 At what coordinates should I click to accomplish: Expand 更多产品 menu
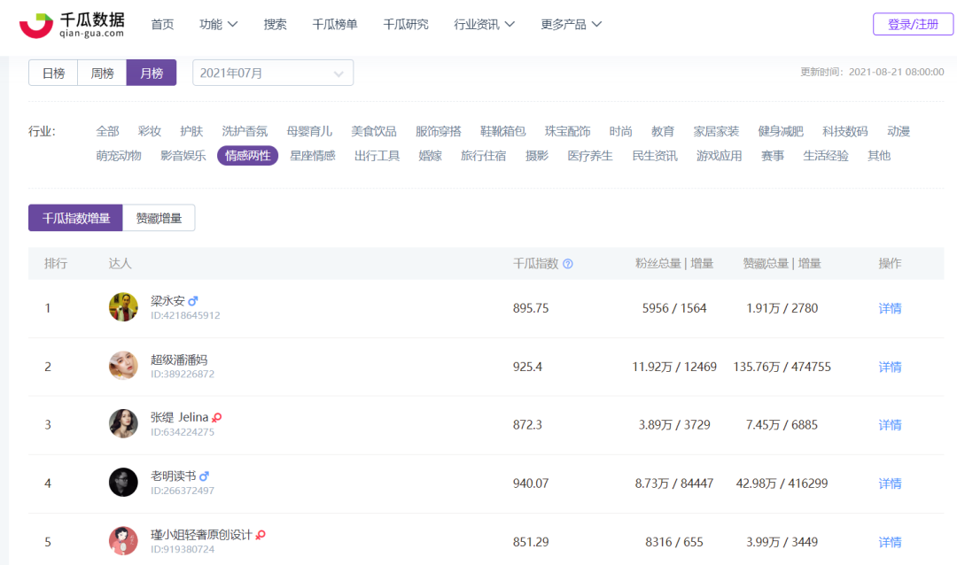point(572,25)
